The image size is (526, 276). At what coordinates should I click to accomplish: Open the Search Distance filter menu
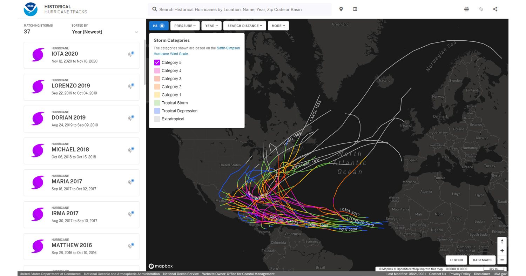point(244,26)
